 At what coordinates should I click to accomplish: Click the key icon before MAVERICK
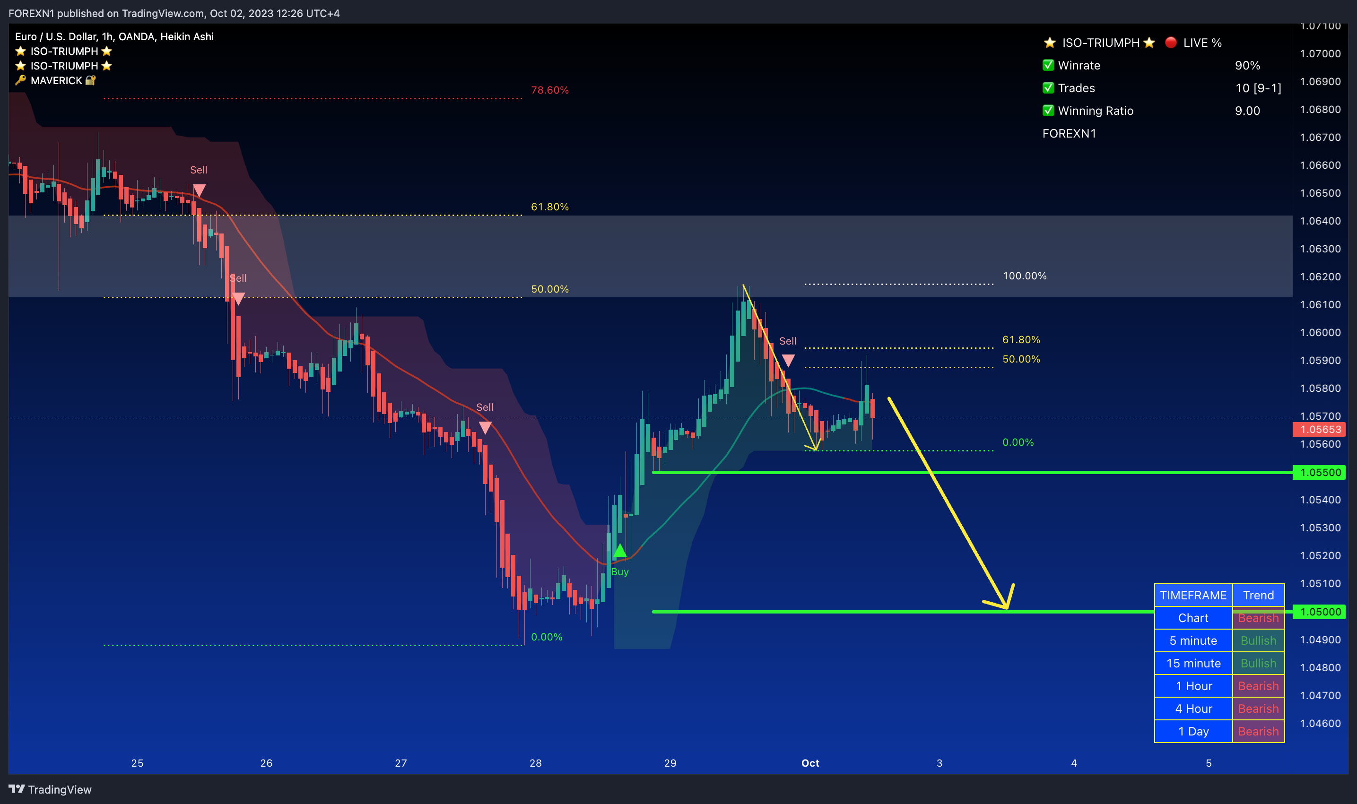[21, 80]
